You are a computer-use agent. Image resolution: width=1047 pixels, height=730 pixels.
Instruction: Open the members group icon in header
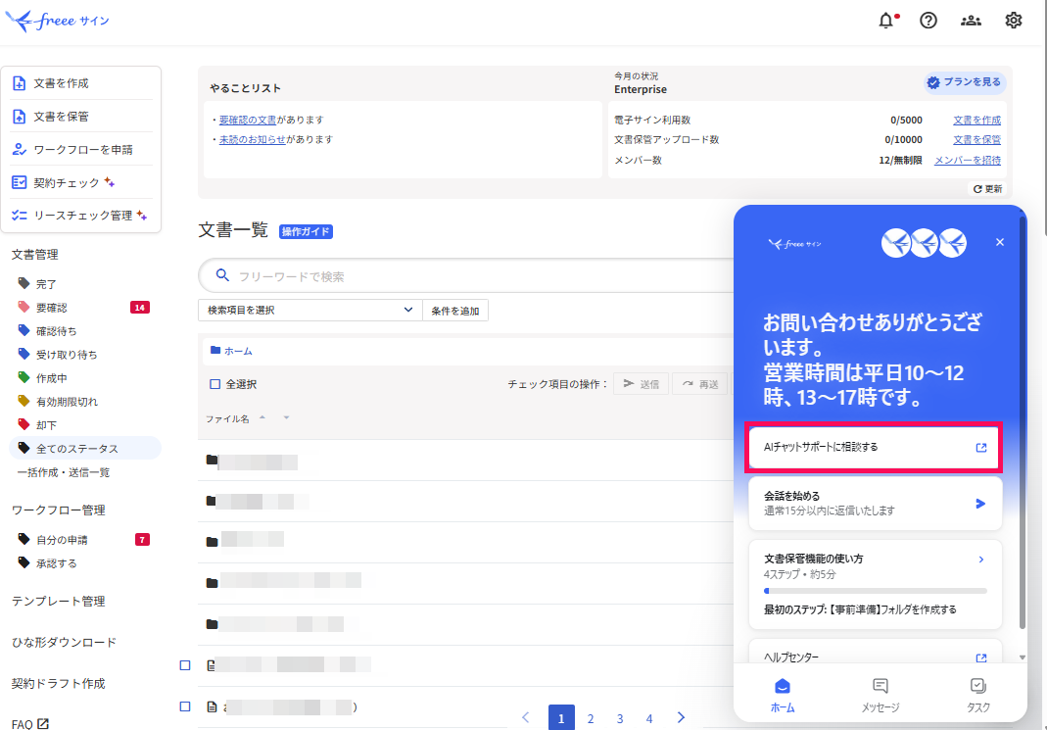tap(971, 21)
